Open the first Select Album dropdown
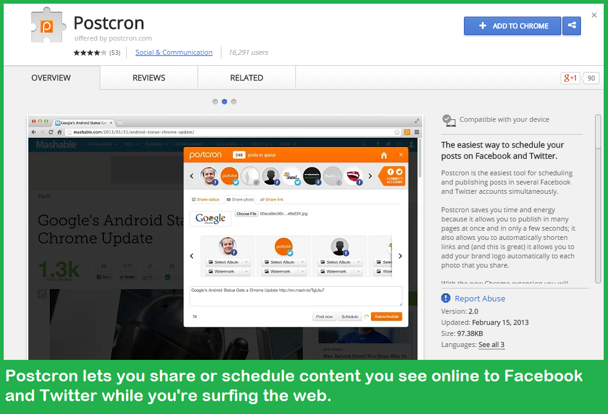This screenshot has height=414, width=608. point(228,262)
